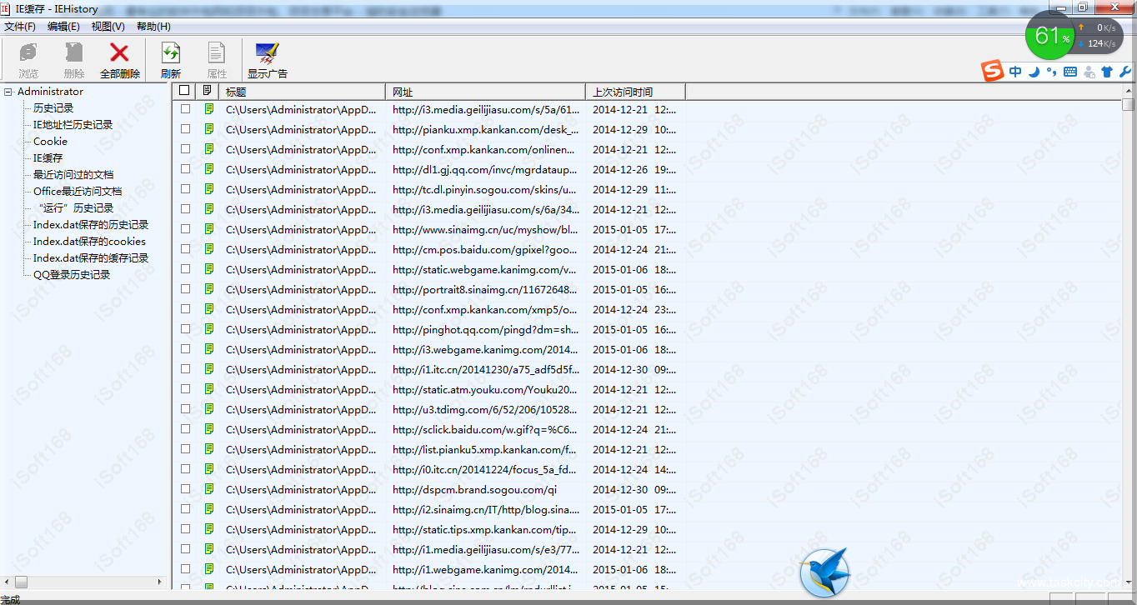Select Cookie in the left tree
Image resolution: width=1137 pixels, height=605 pixels.
click(x=50, y=142)
